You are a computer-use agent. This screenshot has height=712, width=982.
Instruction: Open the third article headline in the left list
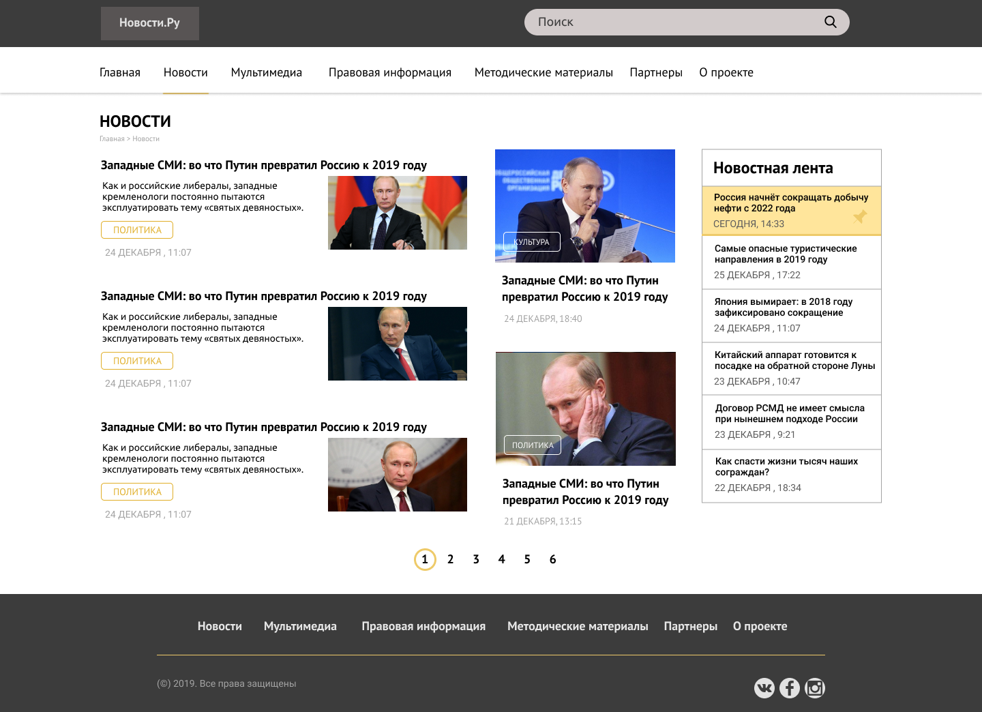(264, 427)
